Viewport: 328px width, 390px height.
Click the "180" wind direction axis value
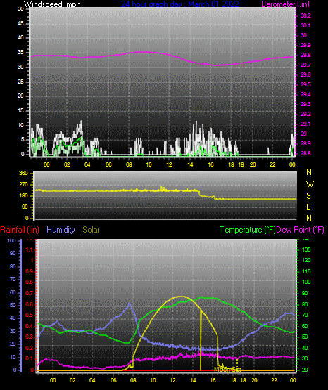(x=23, y=196)
